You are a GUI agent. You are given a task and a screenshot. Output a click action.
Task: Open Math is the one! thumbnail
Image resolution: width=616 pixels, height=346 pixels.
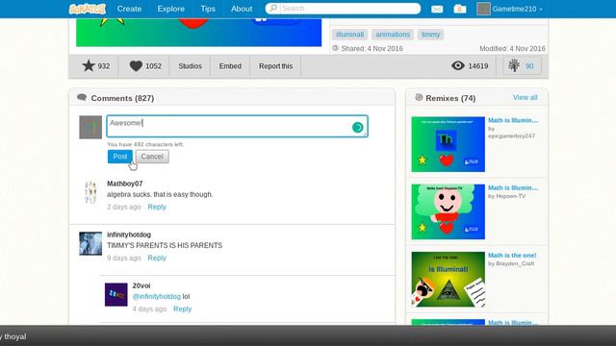448,280
